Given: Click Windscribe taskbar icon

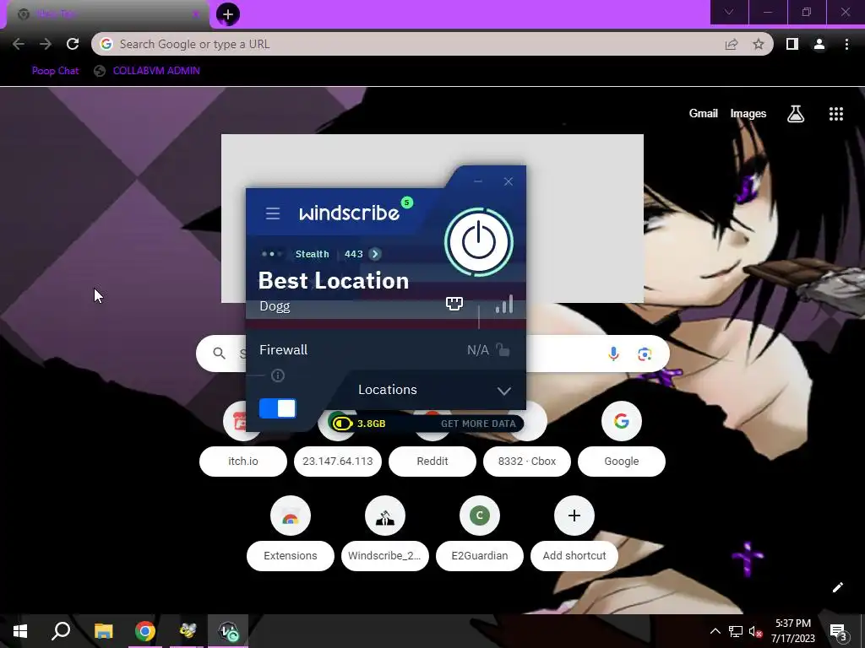Looking at the screenshot, I should click(x=228, y=631).
